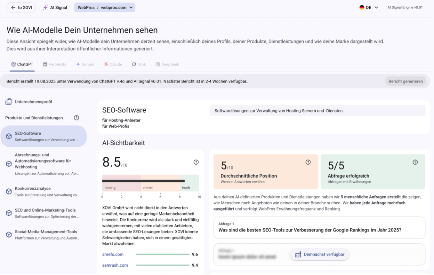Click the cube icon beside Abrechnungs- und Automatisierungssoftware
This screenshot has height=275, width=434.
[9, 164]
